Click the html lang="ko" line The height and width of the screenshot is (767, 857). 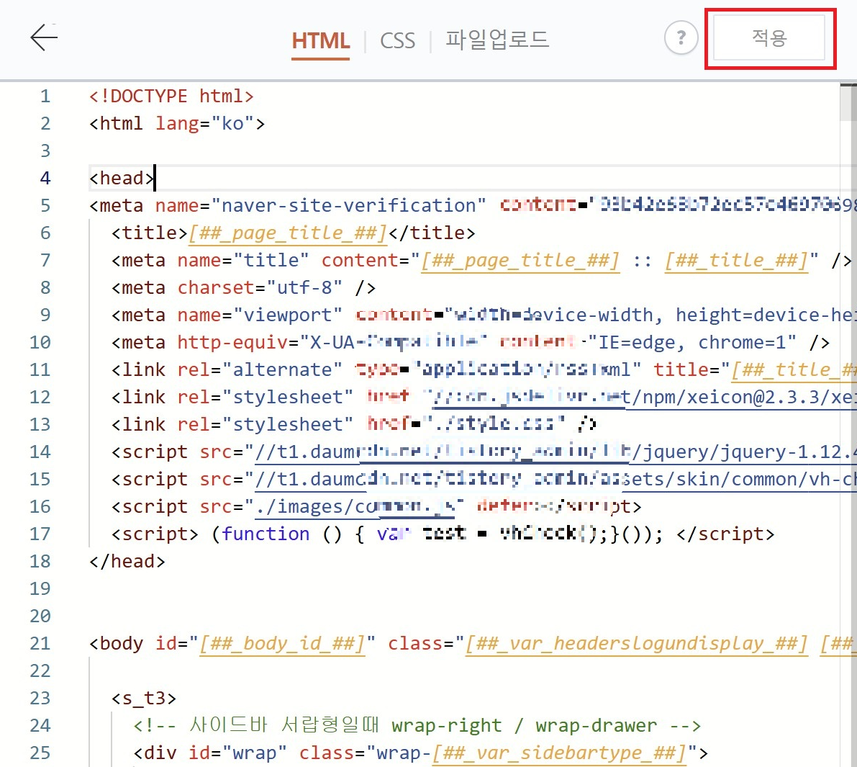point(177,124)
